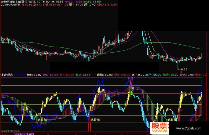Click the 低位: 30.00 parameter label
This screenshot has width=209, height=135.
point(171,75)
